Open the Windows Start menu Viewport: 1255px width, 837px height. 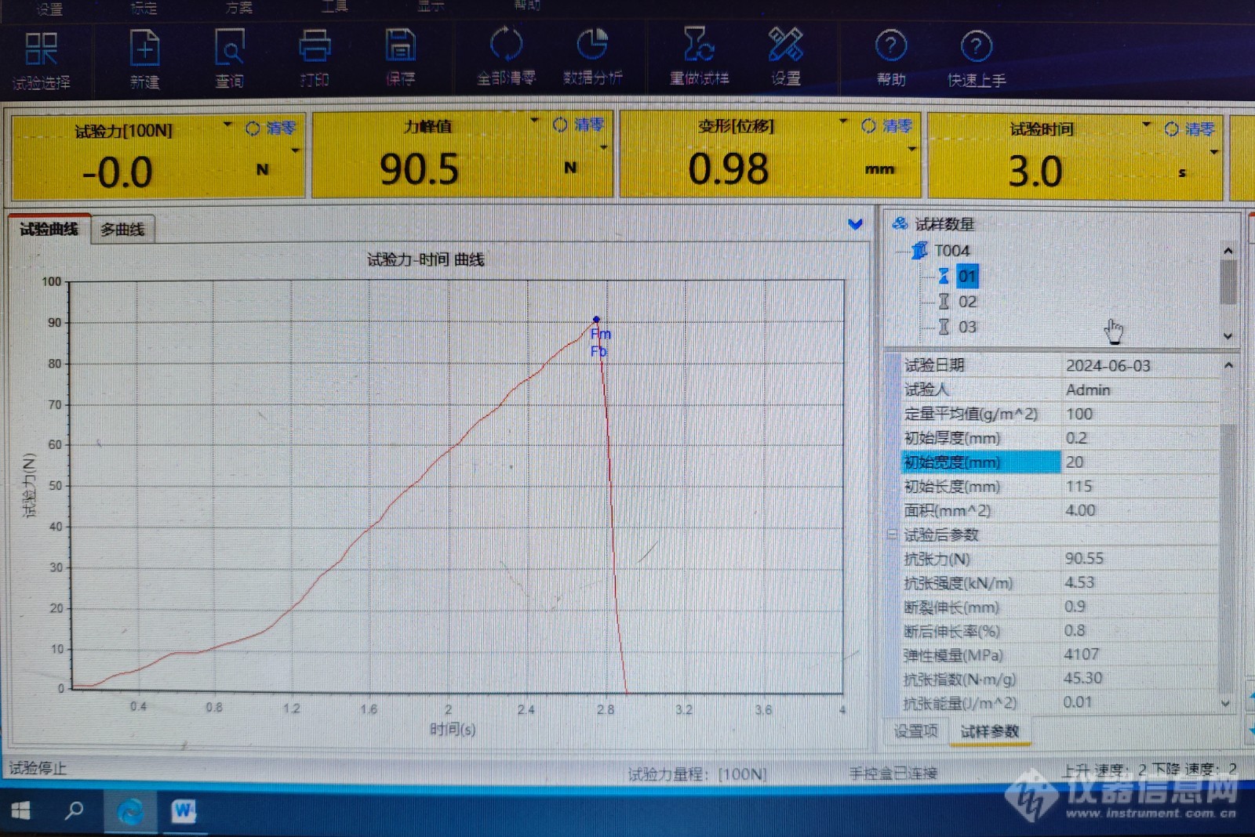pos(21,810)
